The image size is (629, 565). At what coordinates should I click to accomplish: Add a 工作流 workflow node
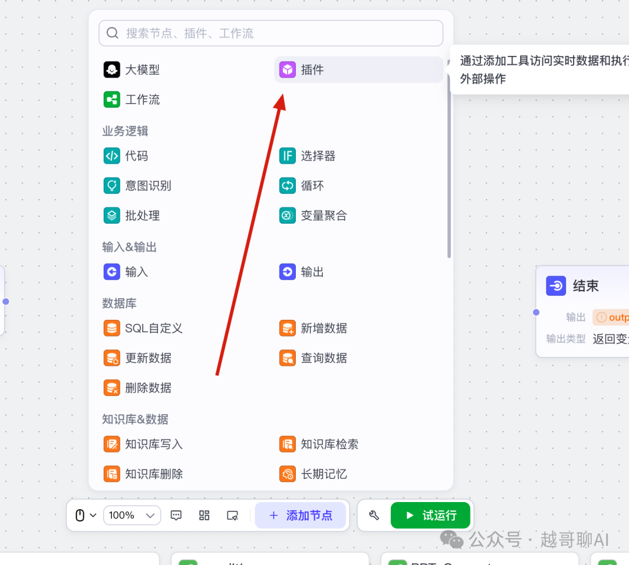click(x=132, y=100)
